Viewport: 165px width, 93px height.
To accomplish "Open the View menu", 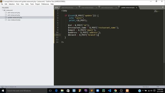I will pyautogui.click(x=22, y=4).
